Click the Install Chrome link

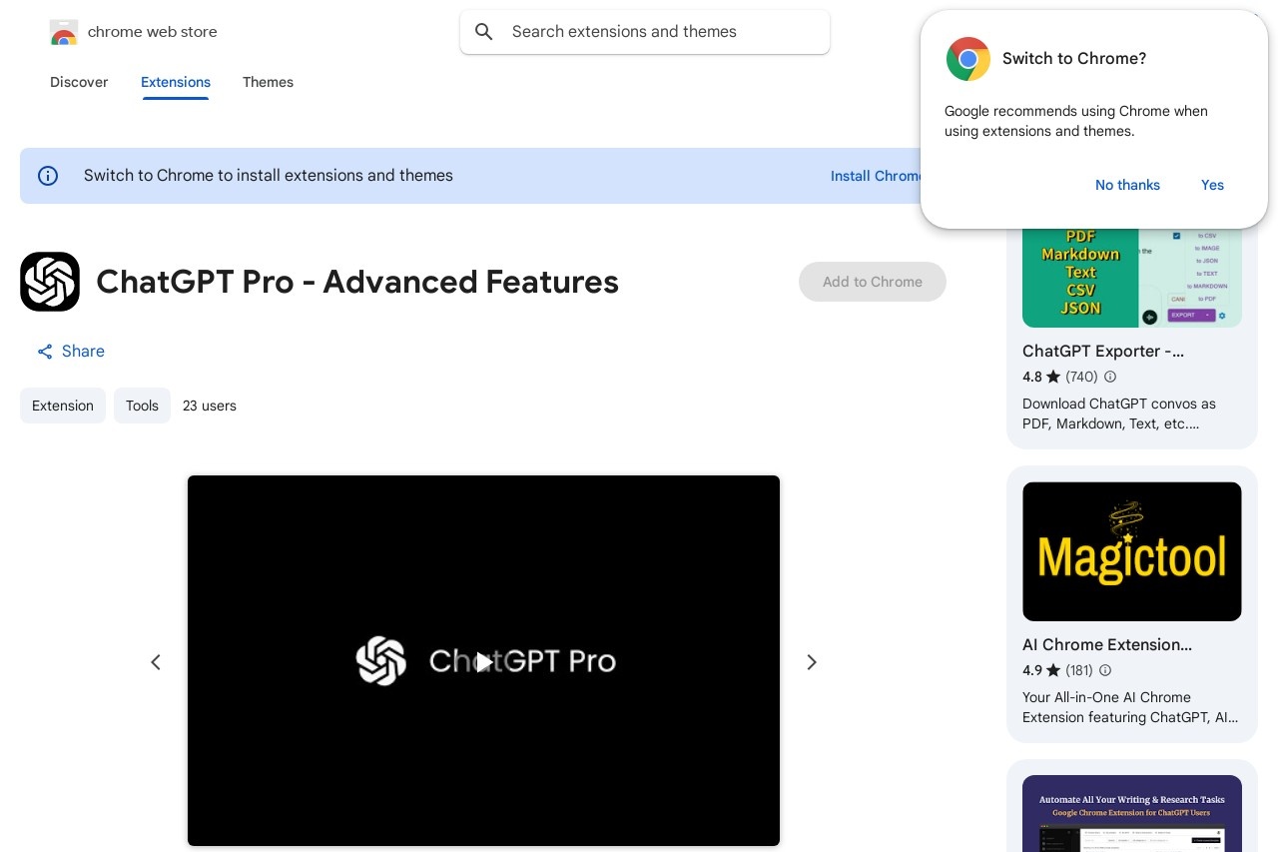click(877, 176)
